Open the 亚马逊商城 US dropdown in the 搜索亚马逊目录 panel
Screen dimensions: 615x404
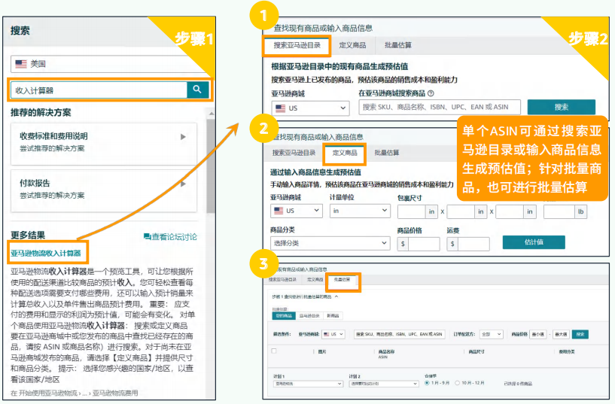tap(310, 108)
